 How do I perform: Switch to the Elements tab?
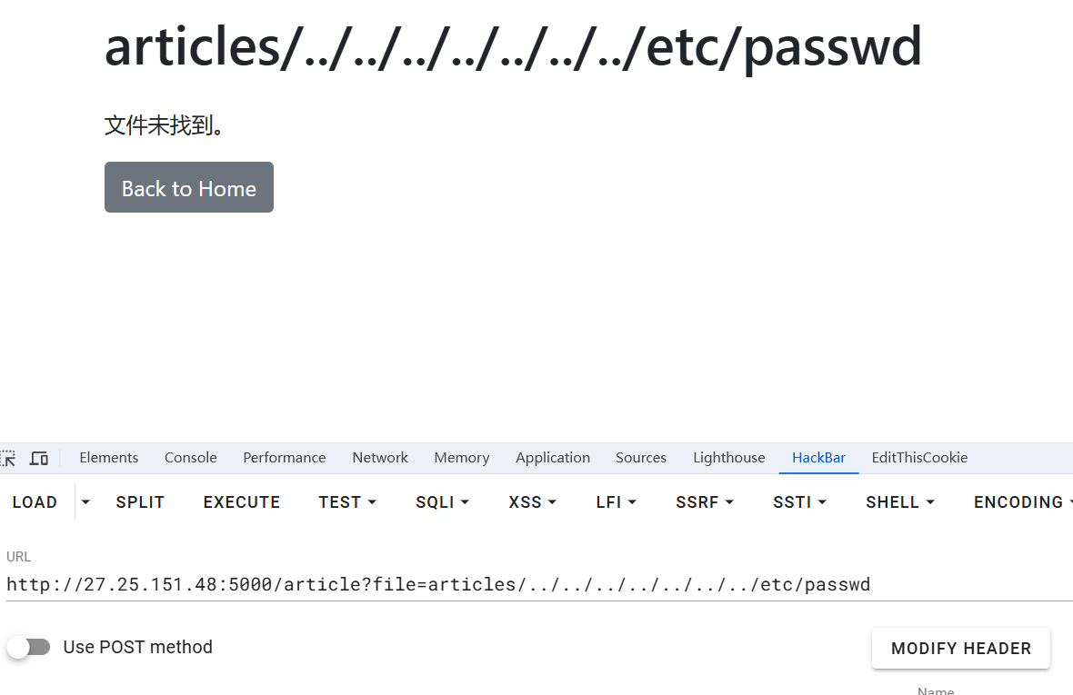pos(109,458)
